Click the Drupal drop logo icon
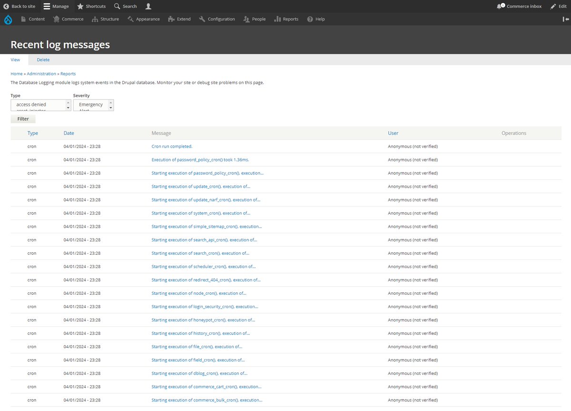Image resolution: width=571 pixels, height=411 pixels. click(x=8, y=19)
